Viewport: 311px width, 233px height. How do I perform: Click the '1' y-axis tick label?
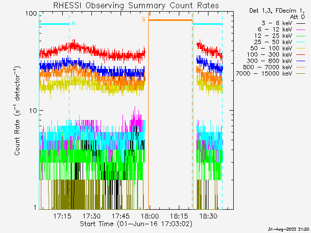point(35,207)
